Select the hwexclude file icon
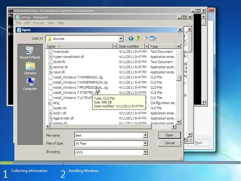The image size is (241, 181). pyautogui.click(x=50, y=51)
